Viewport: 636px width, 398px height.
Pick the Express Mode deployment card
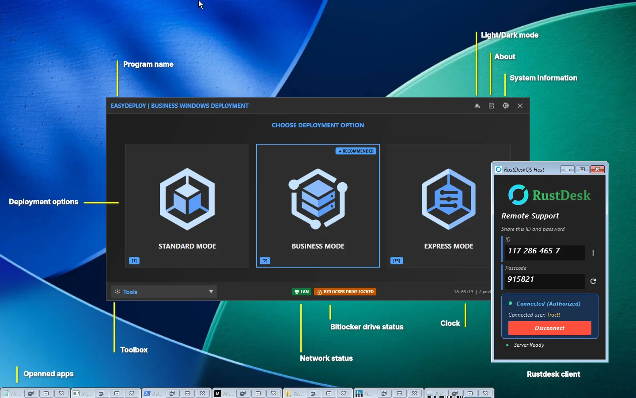[x=449, y=206]
